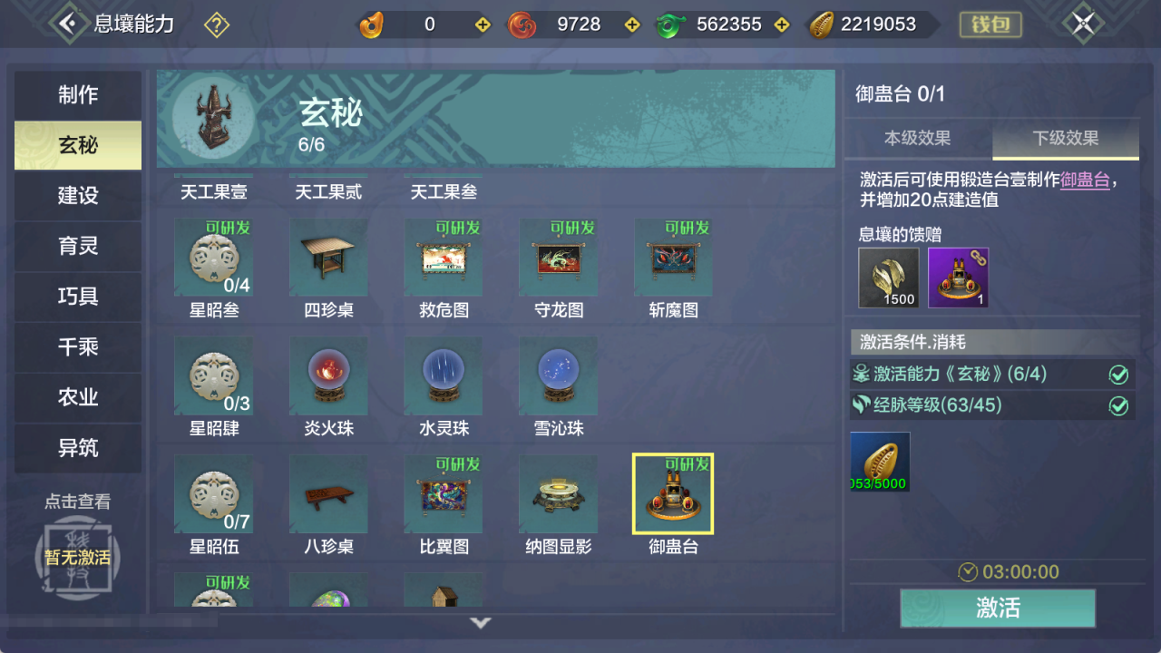Follow the pink 御蛊台 link
Image resolution: width=1161 pixels, height=653 pixels.
tap(1085, 180)
